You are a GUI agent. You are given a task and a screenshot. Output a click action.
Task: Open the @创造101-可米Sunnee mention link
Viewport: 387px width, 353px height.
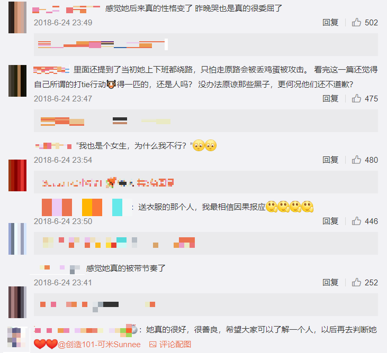[x=99, y=345]
